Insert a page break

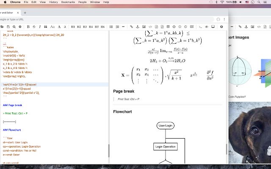(x=192, y=27)
